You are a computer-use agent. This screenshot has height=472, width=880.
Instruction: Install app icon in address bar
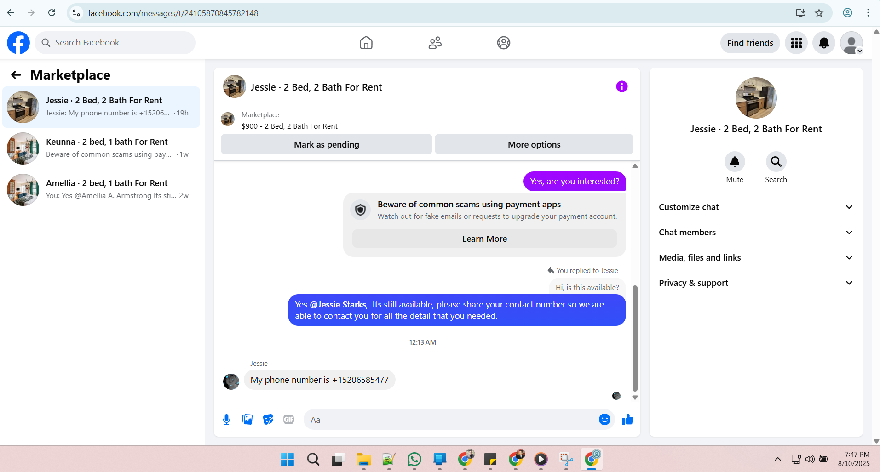point(800,13)
